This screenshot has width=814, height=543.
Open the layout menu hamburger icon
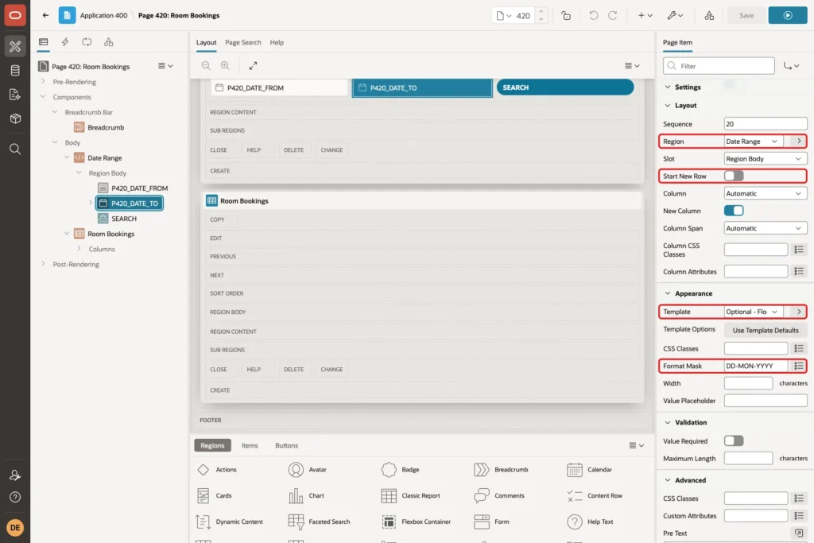(x=632, y=65)
